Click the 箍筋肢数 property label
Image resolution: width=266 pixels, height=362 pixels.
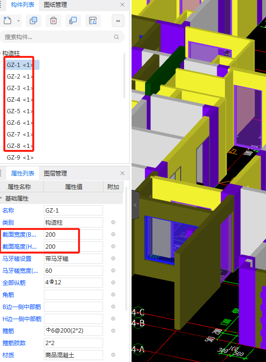(x=14, y=343)
